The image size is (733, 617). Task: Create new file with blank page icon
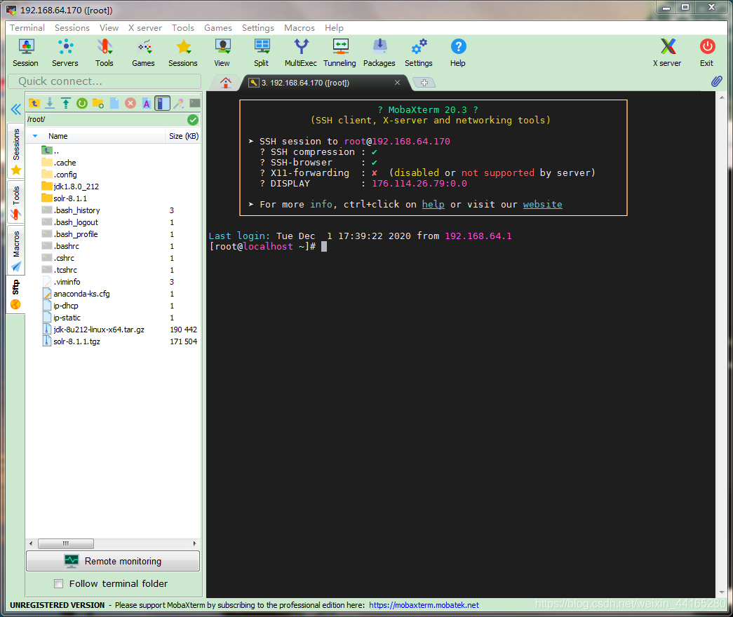[114, 103]
